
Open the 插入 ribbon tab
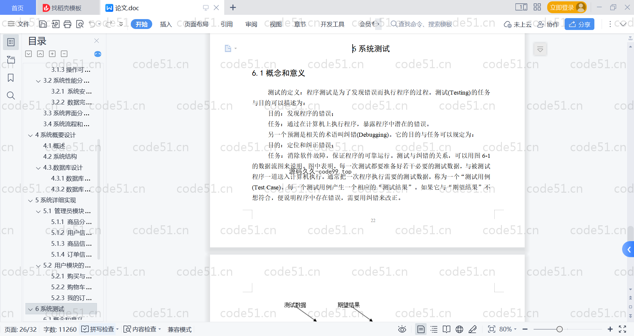tap(166, 24)
